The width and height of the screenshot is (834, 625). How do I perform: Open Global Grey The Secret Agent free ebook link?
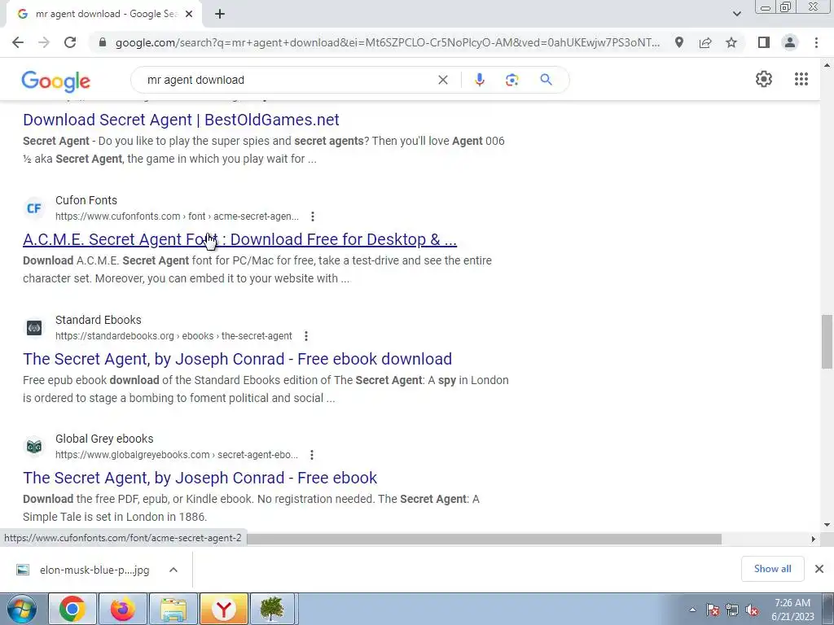click(x=200, y=478)
